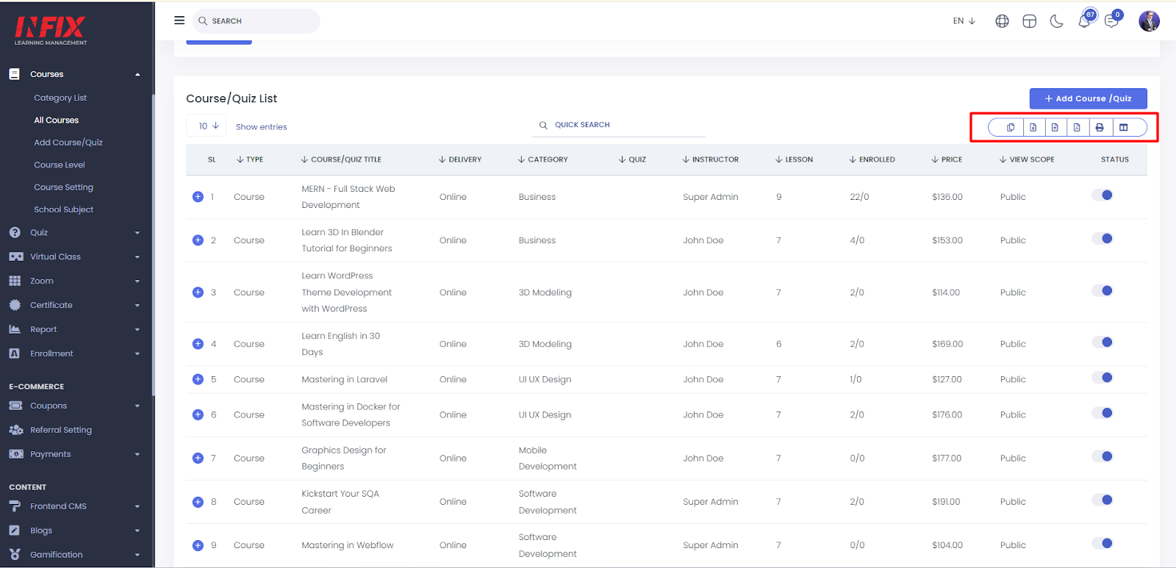The height and width of the screenshot is (568, 1176).
Task: Open the EN language dropdown
Action: click(964, 21)
